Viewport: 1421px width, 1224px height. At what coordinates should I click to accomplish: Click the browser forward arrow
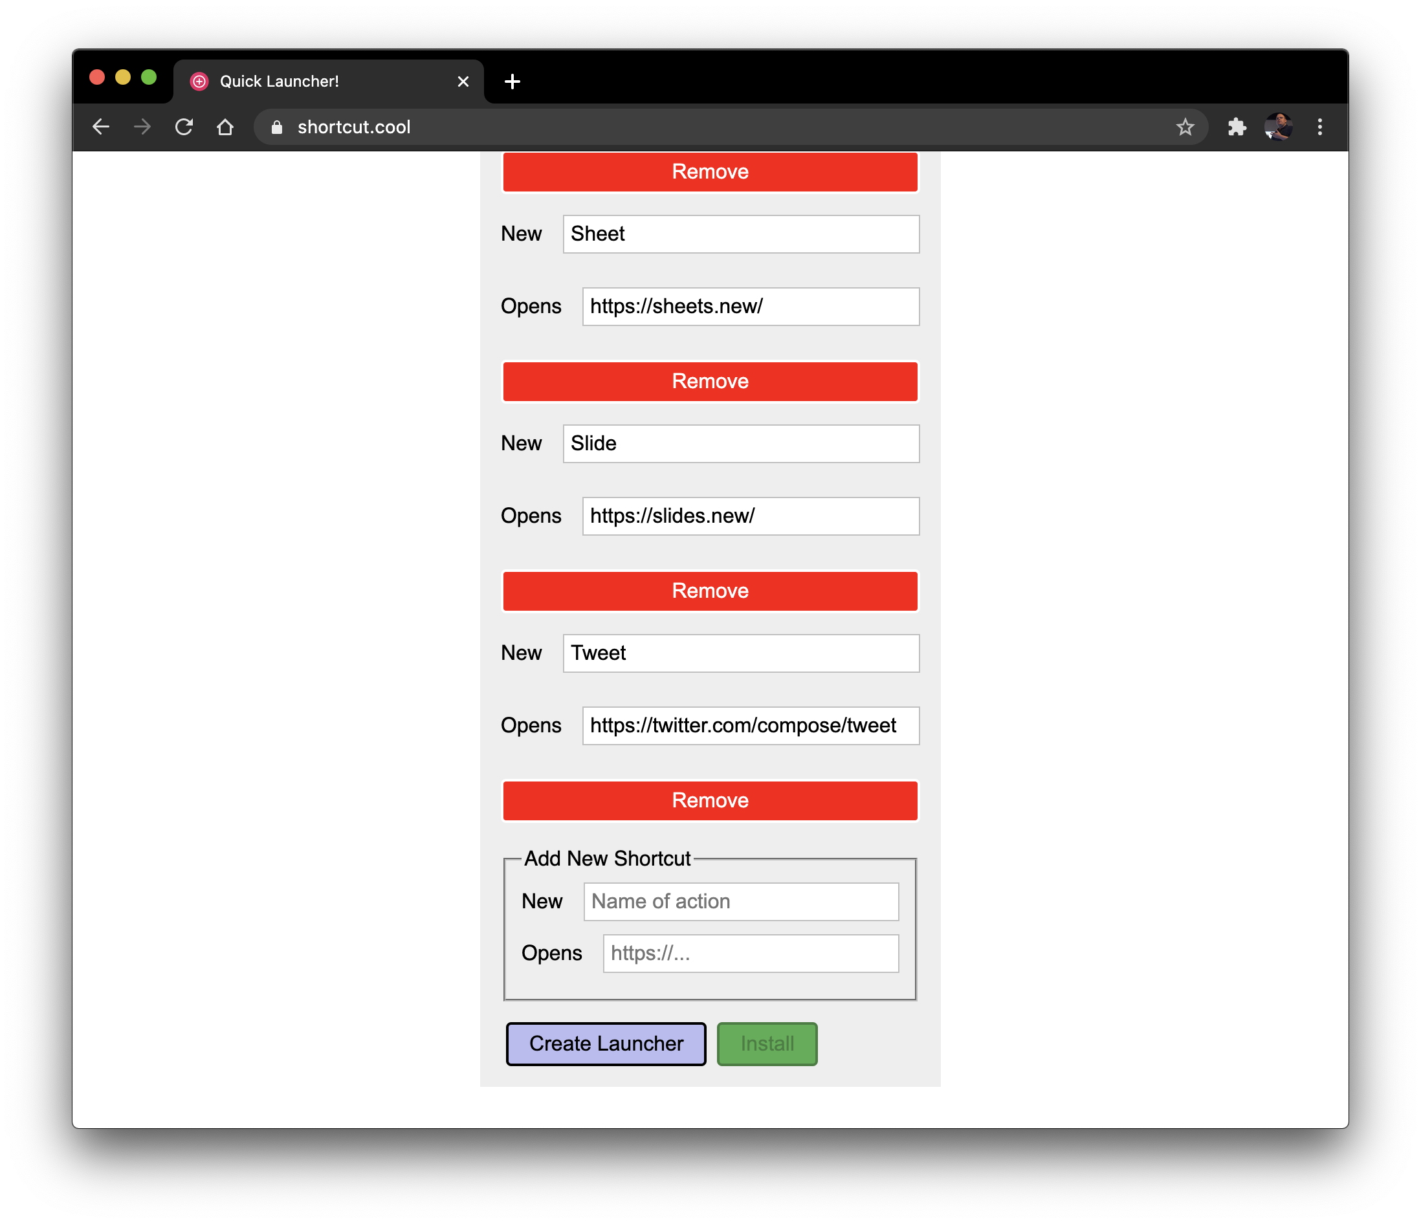(x=142, y=127)
